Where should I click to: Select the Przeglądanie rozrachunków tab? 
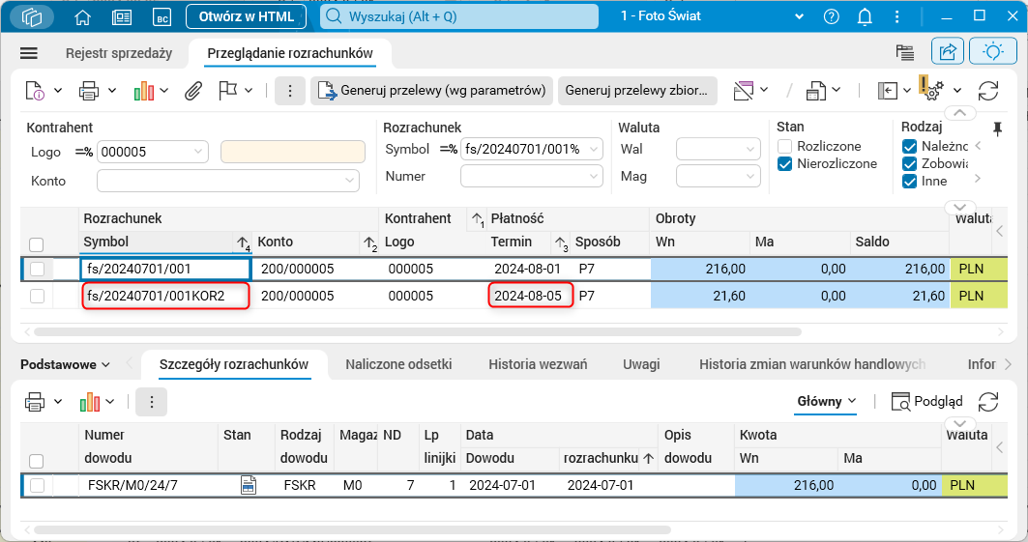[x=290, y=53]
